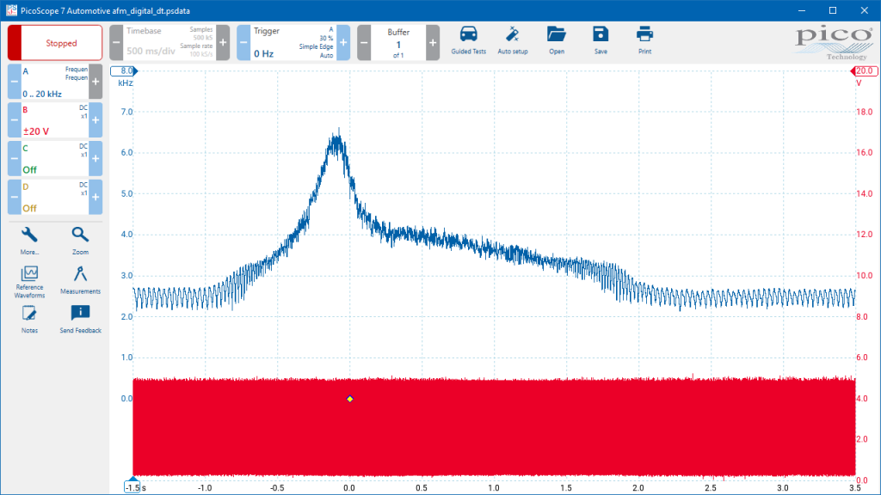Toggle the Stopped capture button
Image resolution: width=881 pixels, height=495 pixels.
[55, 43]
